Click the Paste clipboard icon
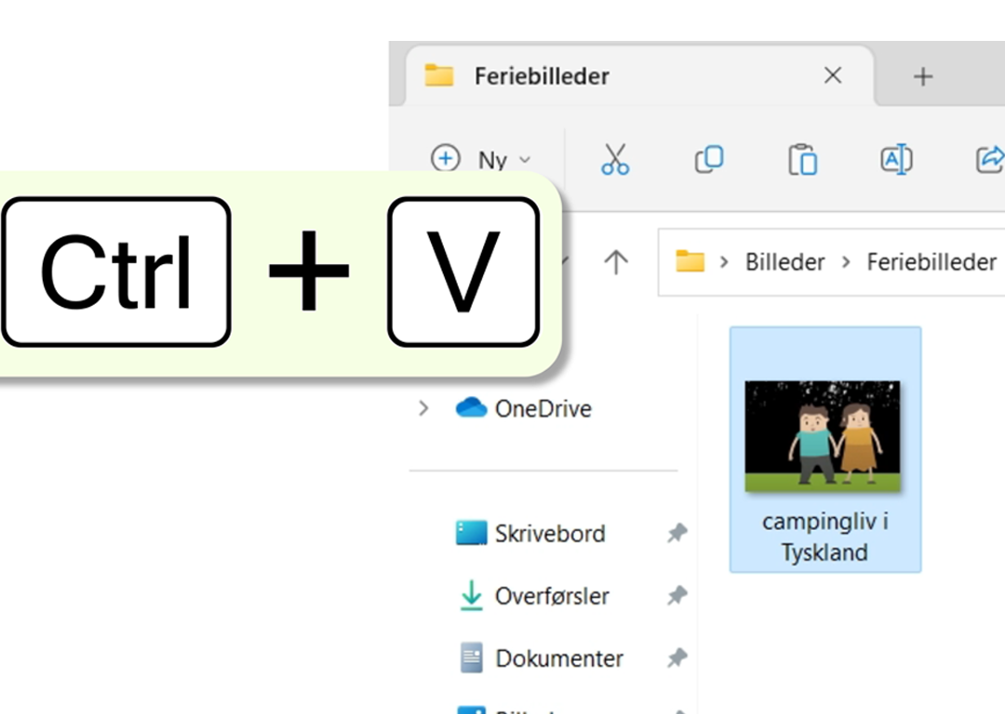This screenshot has height=714, width=1005. 802,160
